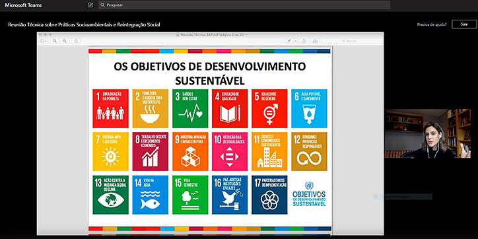Click the Energia Limpa goal 7 yellow tile

(110, 151)
